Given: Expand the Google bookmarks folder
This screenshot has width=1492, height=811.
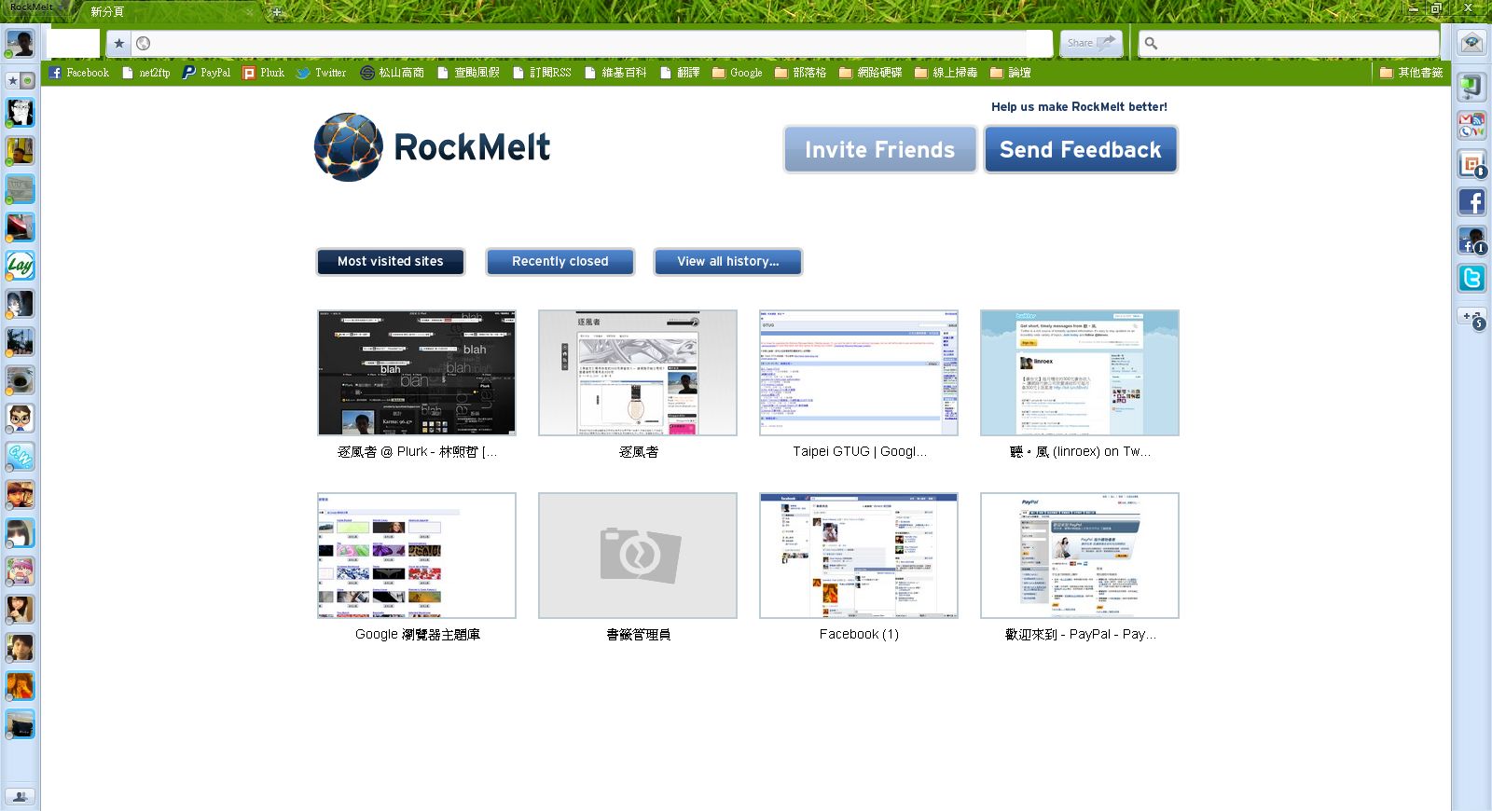Looking at the screenshot, I should [738, 73].
